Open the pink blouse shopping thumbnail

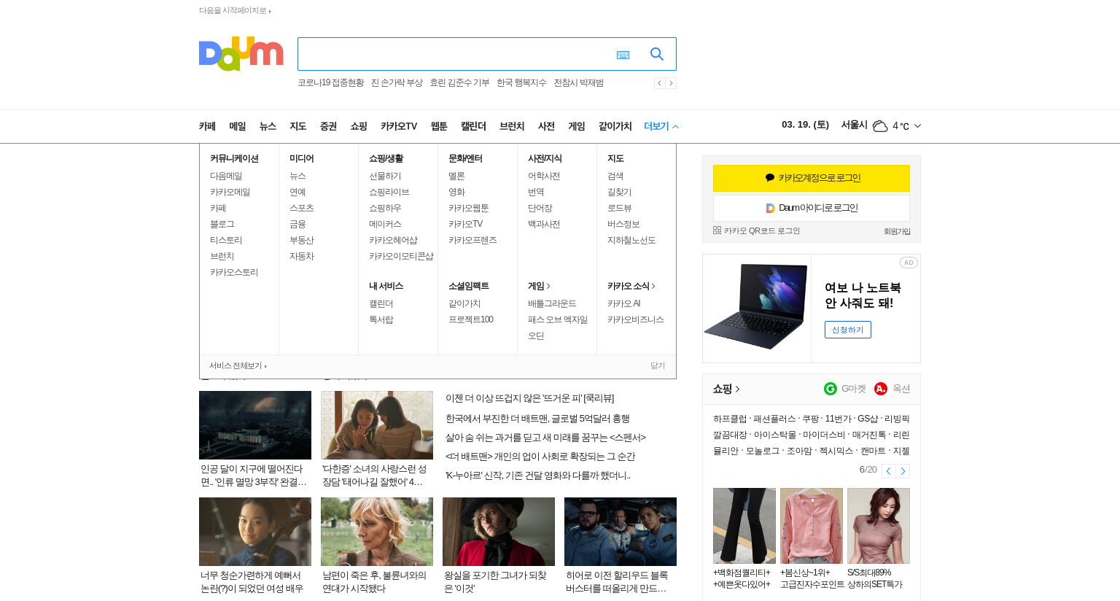tap(812, 526)
